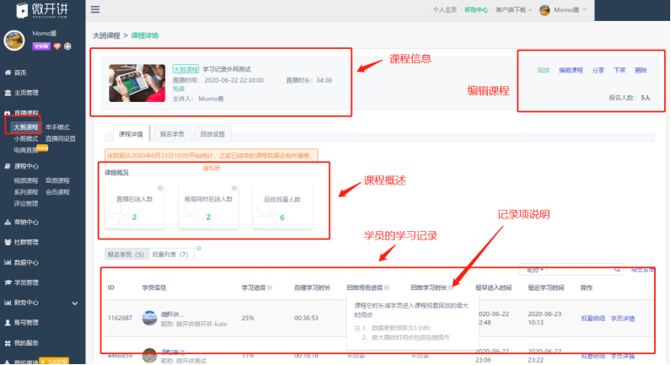Image resolution: width=671 pixels, height=365 pixels.
Task: Click the course cover thumbnail image
Action: pyautogui.click(x=137, y=83)
